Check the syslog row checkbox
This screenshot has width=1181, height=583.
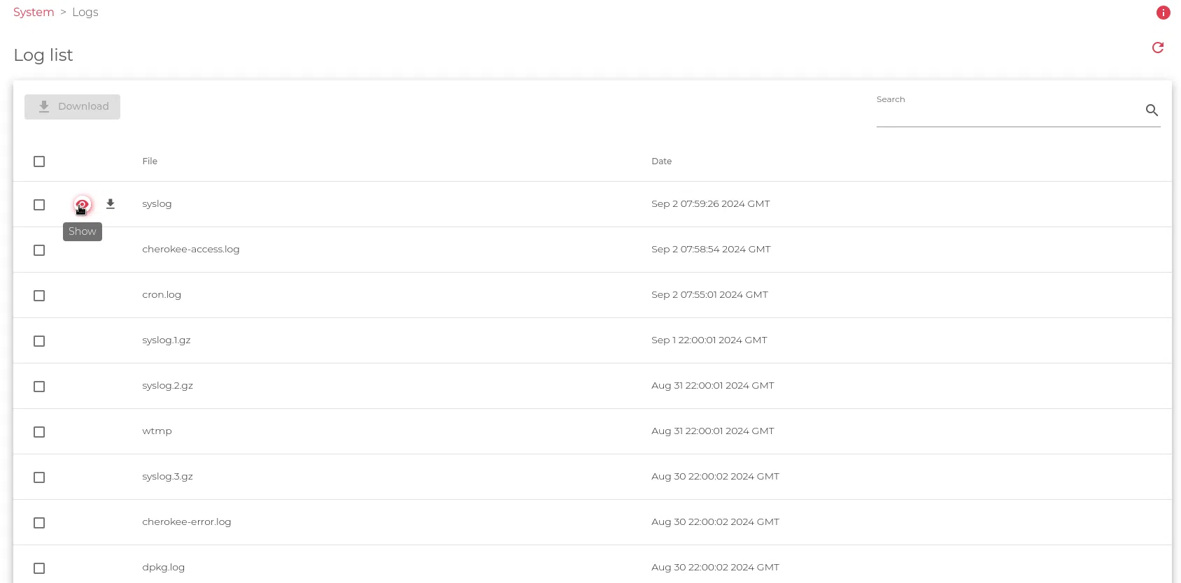(x=39, y=205)
